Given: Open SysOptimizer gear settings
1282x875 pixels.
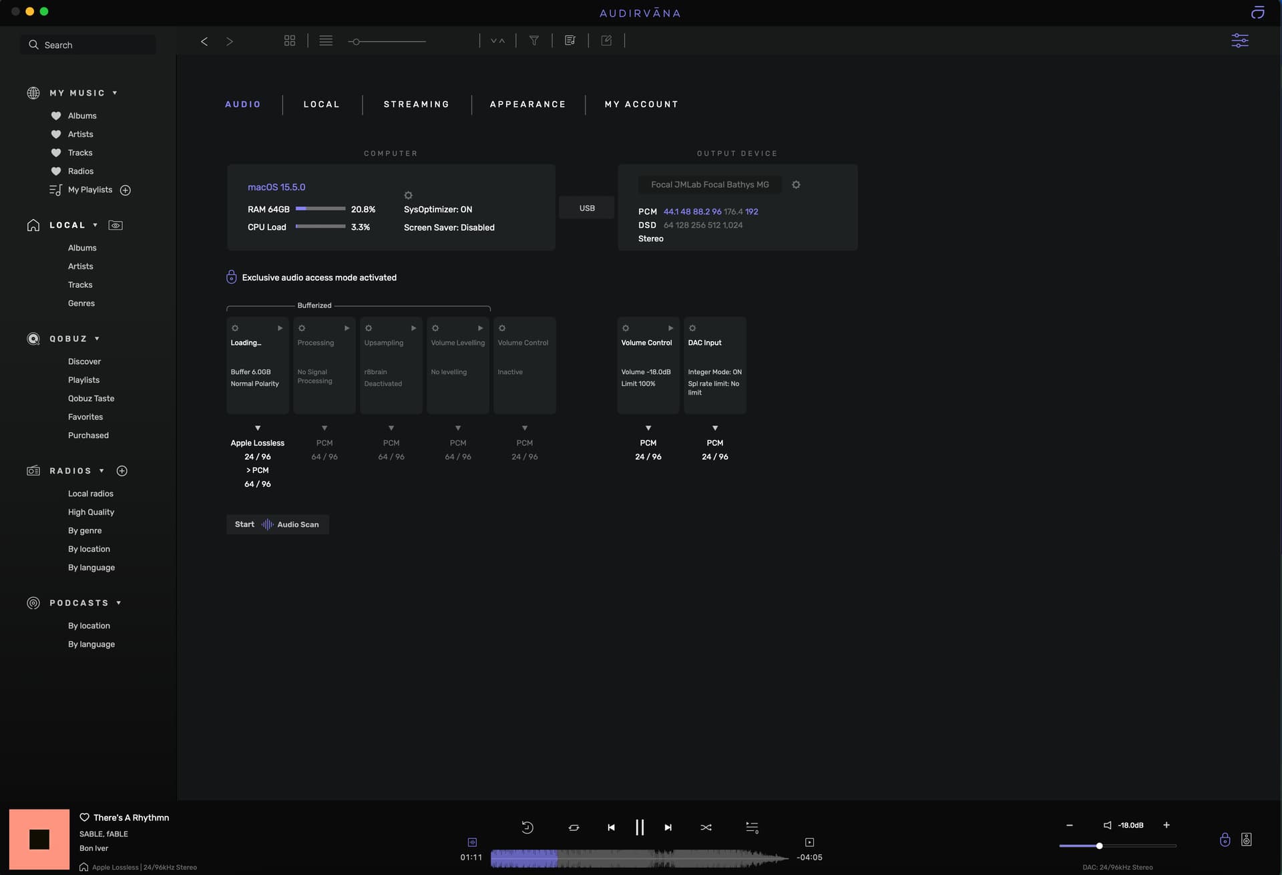Looking at the screenshot, I should click(x=409, y=196).
